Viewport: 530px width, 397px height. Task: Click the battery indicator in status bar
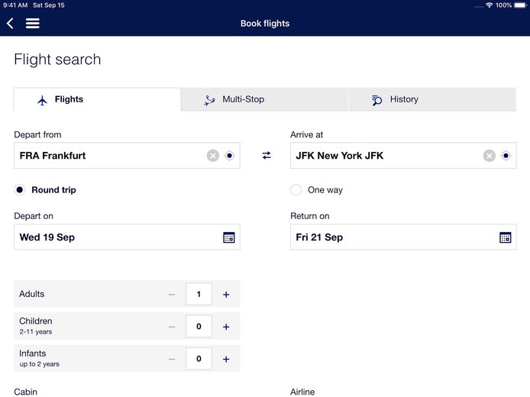521,5
